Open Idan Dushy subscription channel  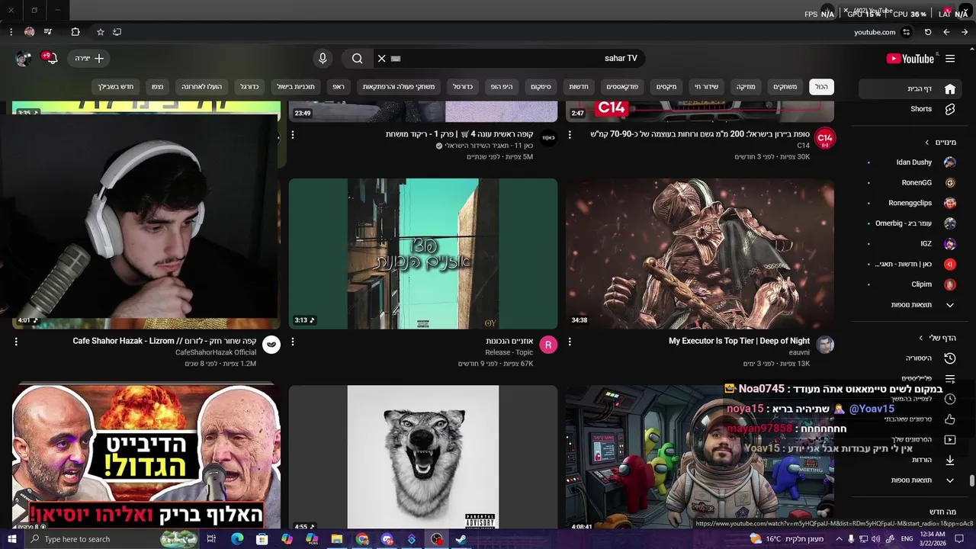pyautogui.click(x=911, y=162)
